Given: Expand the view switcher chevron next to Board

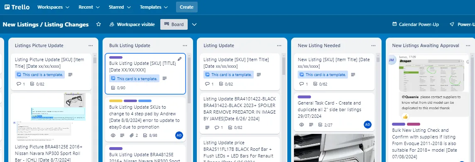Looking at the screenshot, I should coord(194,24).
